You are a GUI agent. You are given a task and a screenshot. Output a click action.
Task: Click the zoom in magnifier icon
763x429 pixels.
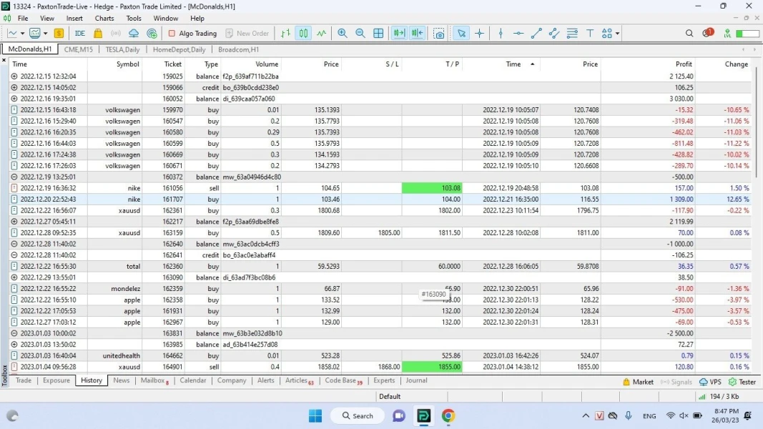(x=343, y=33)
